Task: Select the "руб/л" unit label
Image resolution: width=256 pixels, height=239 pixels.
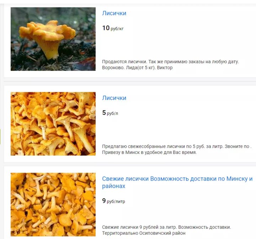Action: (112, 113)
